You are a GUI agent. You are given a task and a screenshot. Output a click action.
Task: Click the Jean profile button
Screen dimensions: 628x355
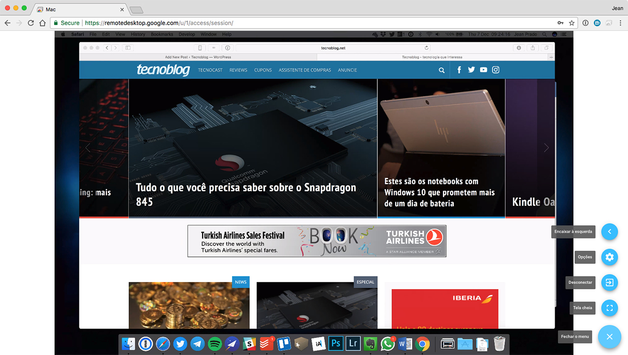tap(617, 8)
